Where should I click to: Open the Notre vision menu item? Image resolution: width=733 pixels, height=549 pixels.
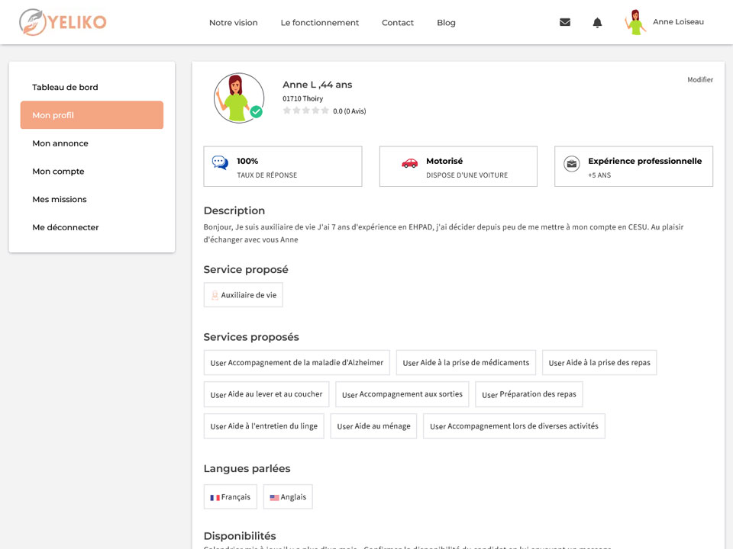234,22
